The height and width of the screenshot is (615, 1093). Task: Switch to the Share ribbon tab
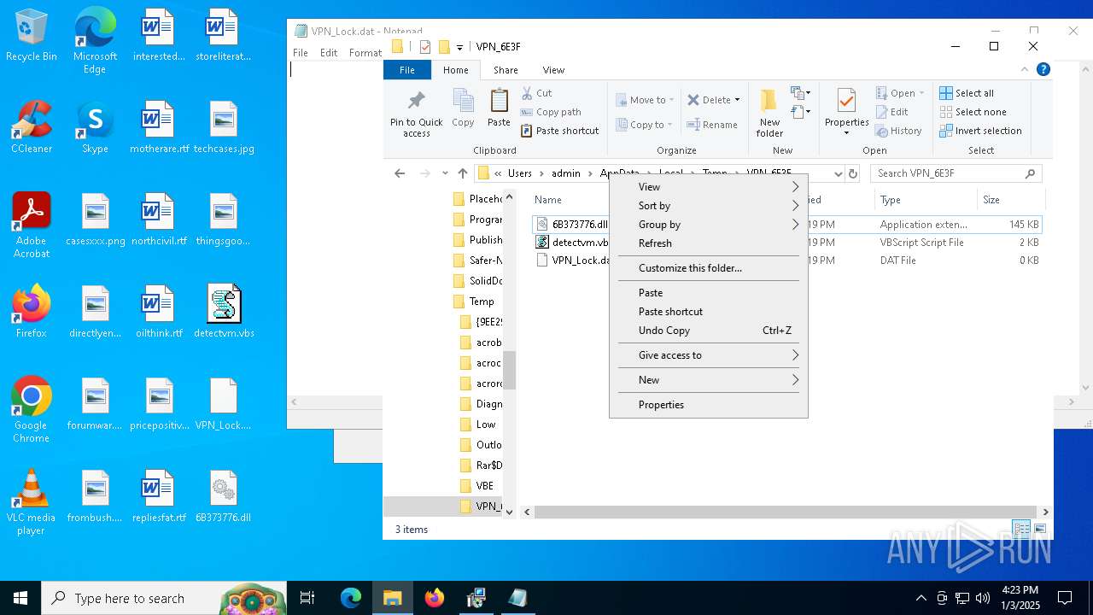point(506,70)
